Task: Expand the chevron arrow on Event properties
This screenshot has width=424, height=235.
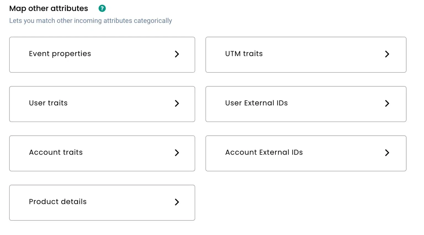Action: click(x=177, y=54)
